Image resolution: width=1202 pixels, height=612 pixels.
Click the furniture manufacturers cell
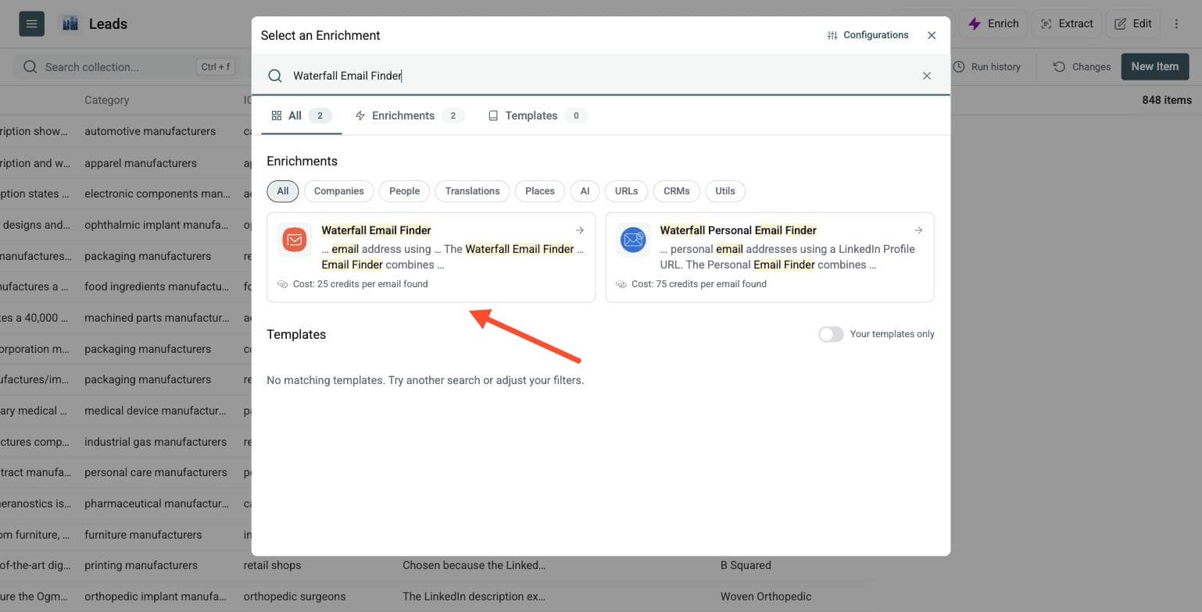click(143, 535)
